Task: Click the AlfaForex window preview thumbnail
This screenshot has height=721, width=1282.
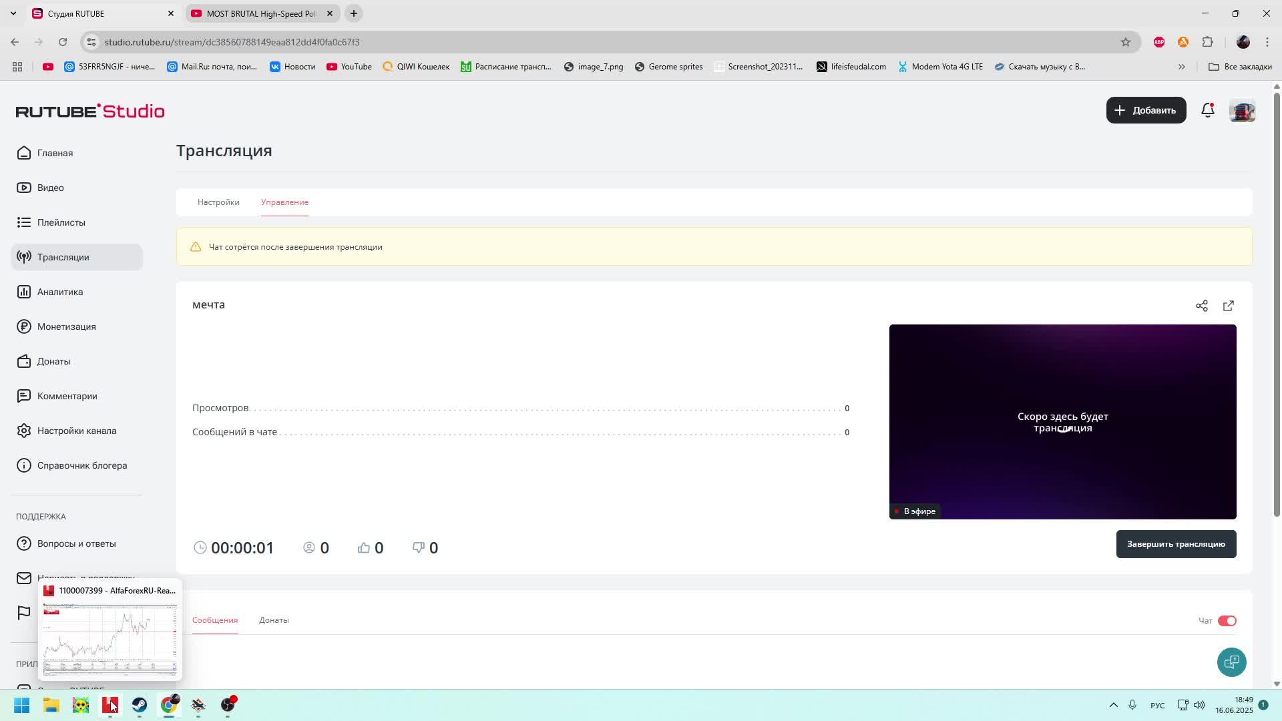Action: click(110, 639)
